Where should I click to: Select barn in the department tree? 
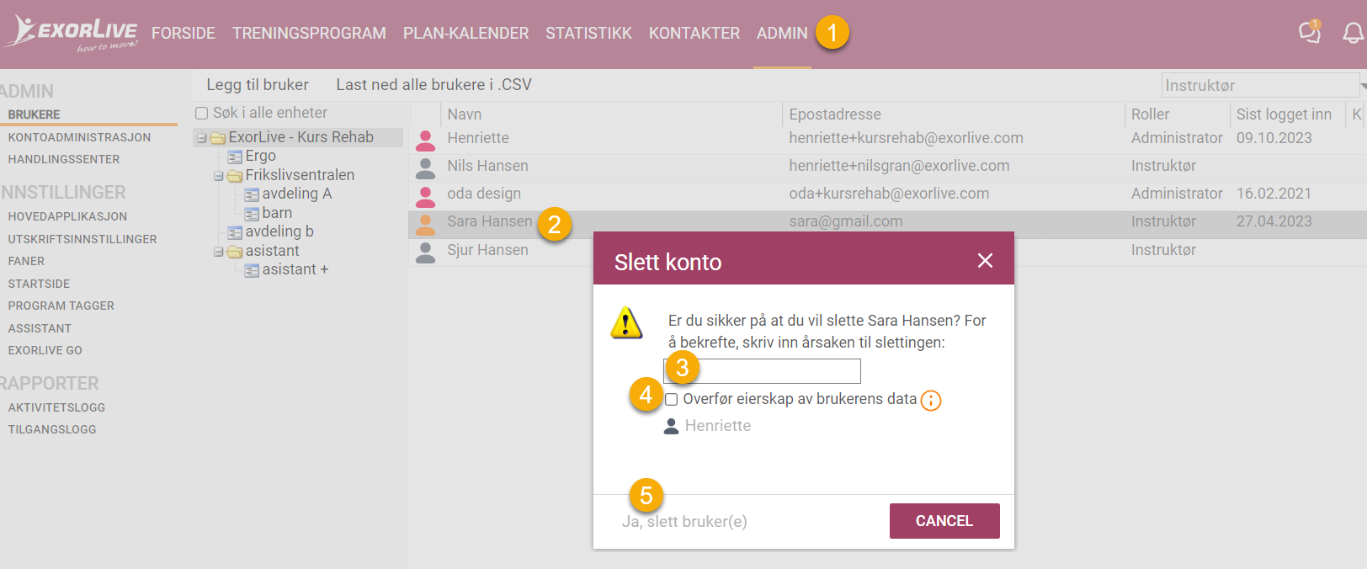click(277, 213)
